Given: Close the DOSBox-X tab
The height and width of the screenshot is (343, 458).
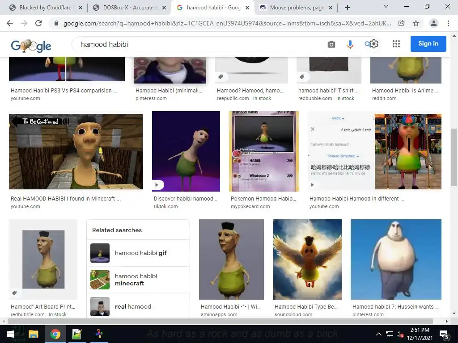Looking at the screenshot, I should 164,8.
